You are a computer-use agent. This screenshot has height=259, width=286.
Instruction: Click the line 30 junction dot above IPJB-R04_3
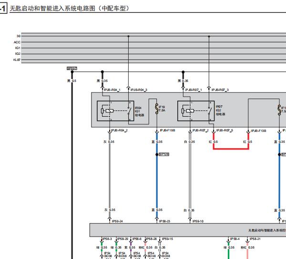pos(128,36)
